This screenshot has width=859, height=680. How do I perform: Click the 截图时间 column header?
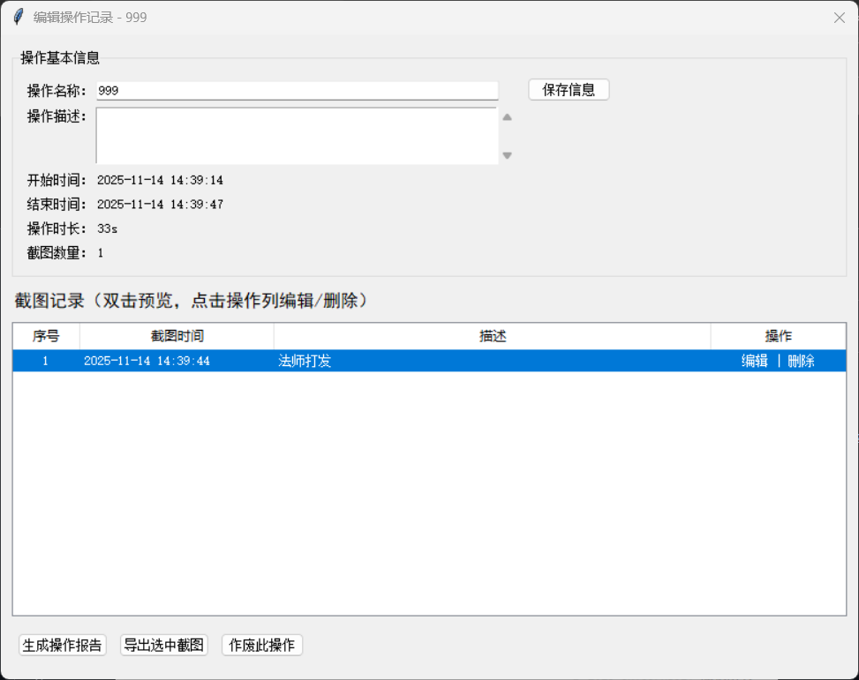tap(177, 336)
